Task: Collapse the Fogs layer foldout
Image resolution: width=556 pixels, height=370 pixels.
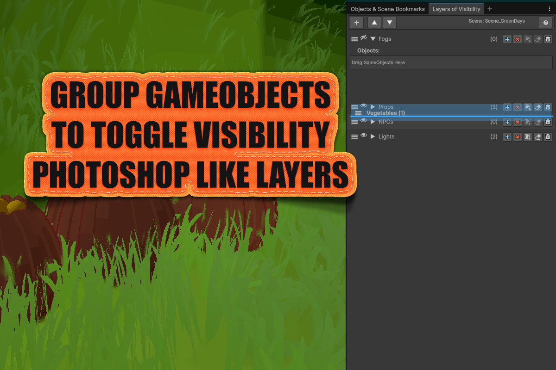Action: coord(373,39)
